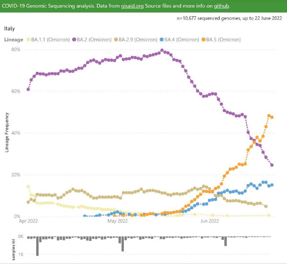Click the last blue BA.4 data point
Viewport: 287px width, 264px height.
[x=272, y=185]
